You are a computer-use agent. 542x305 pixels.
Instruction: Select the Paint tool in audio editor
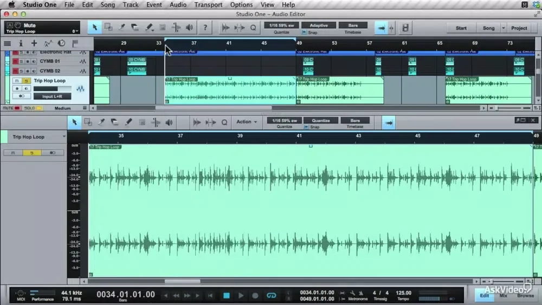tap(128, 122)
